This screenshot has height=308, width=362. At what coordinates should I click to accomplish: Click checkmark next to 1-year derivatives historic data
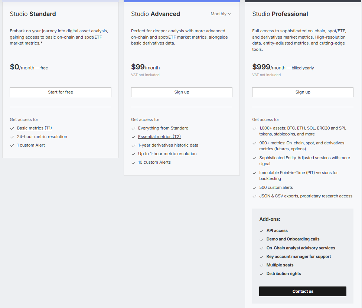pos(134,145)
